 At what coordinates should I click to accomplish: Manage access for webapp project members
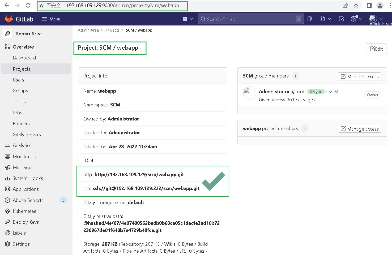pyautogui.click(x=360, y=129)
